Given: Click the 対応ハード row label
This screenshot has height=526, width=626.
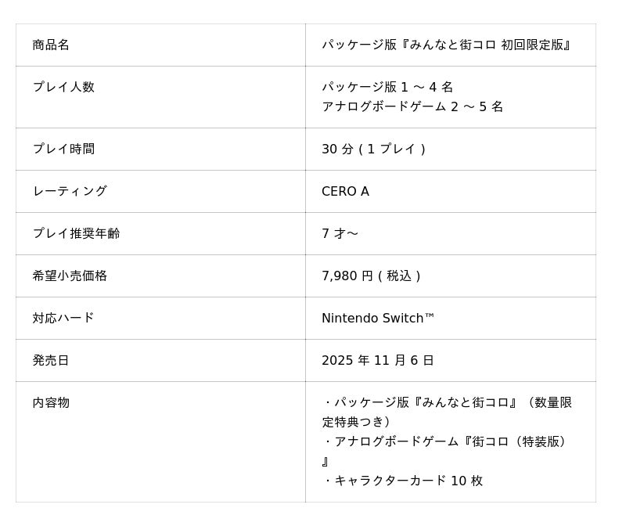Looking at the screenshot, I should [63, 318].
